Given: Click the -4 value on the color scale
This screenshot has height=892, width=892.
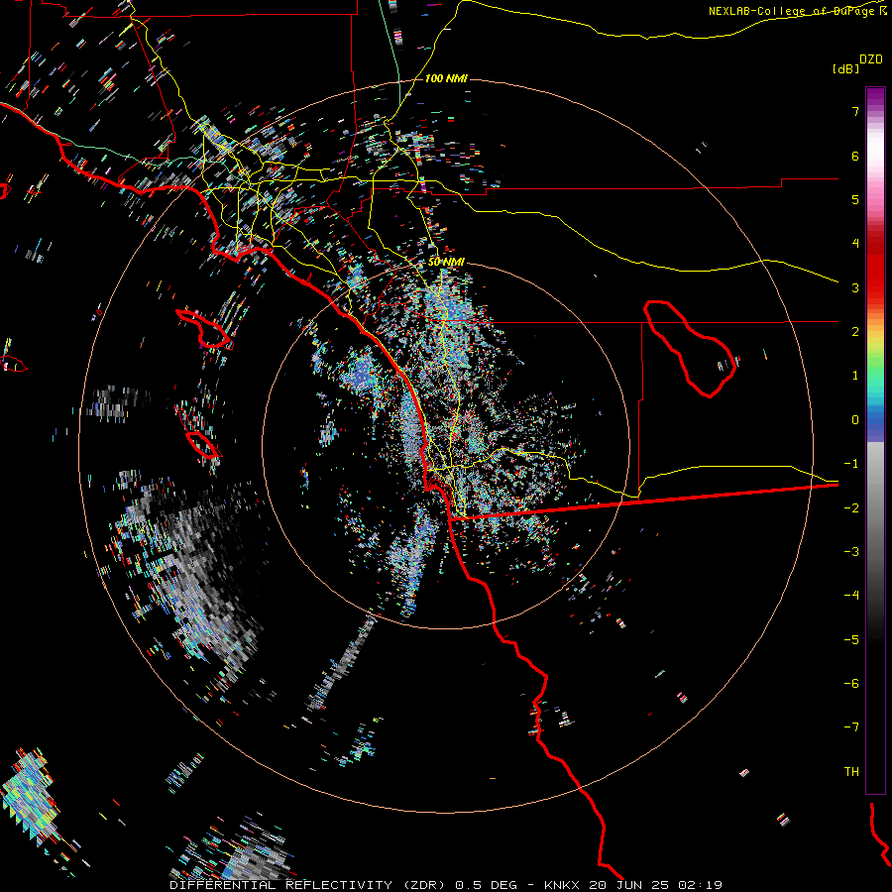Looking at the screenshot, I should [851, 596].
